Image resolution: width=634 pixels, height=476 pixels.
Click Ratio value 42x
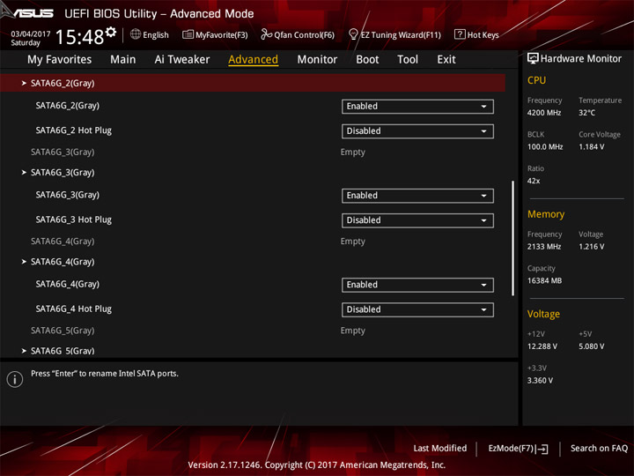coord(534,181)
